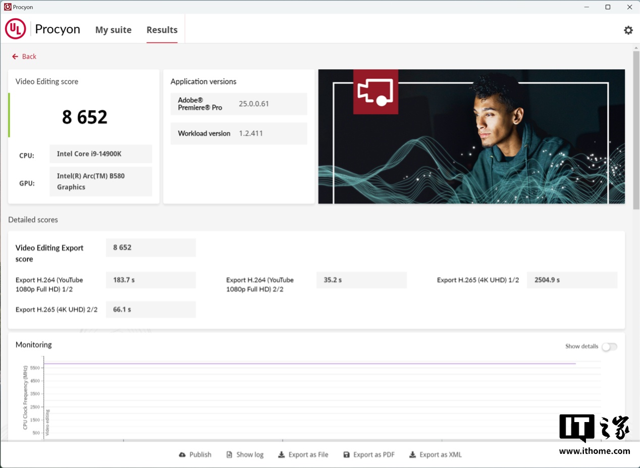Open the Show log document icon
Screen dimensions: 640x468
229,455
